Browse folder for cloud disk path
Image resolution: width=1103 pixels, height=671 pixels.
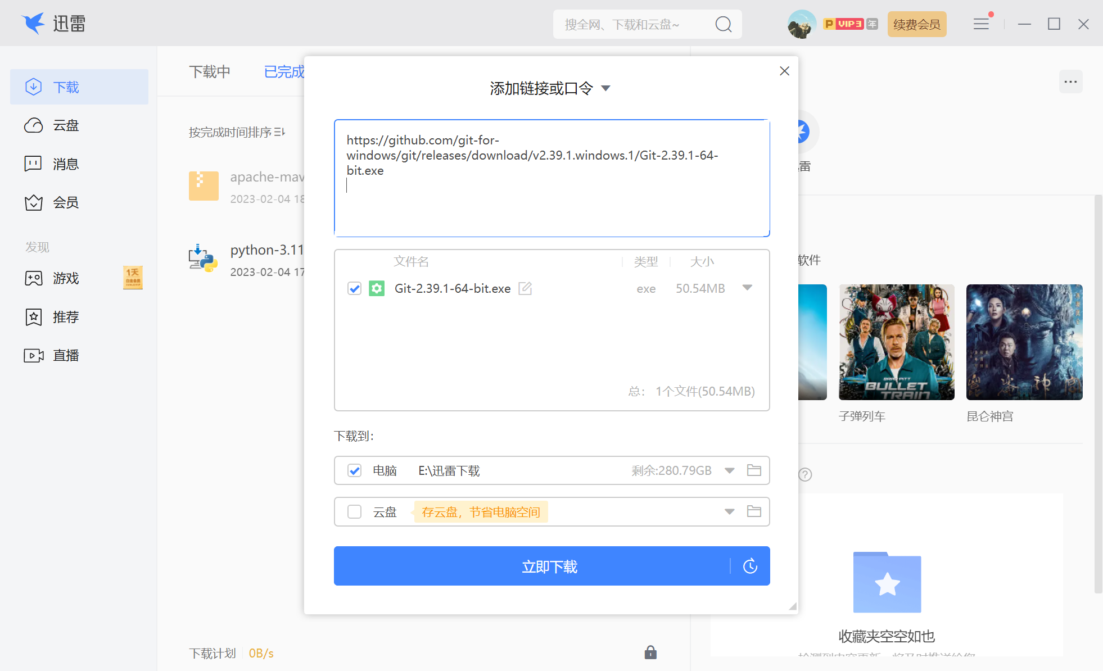click(754, 511)
